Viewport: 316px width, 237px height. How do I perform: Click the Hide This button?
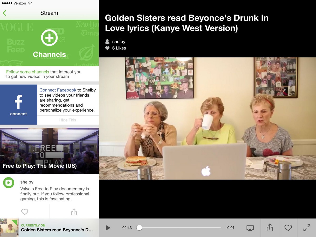click(x=68, y=120)
